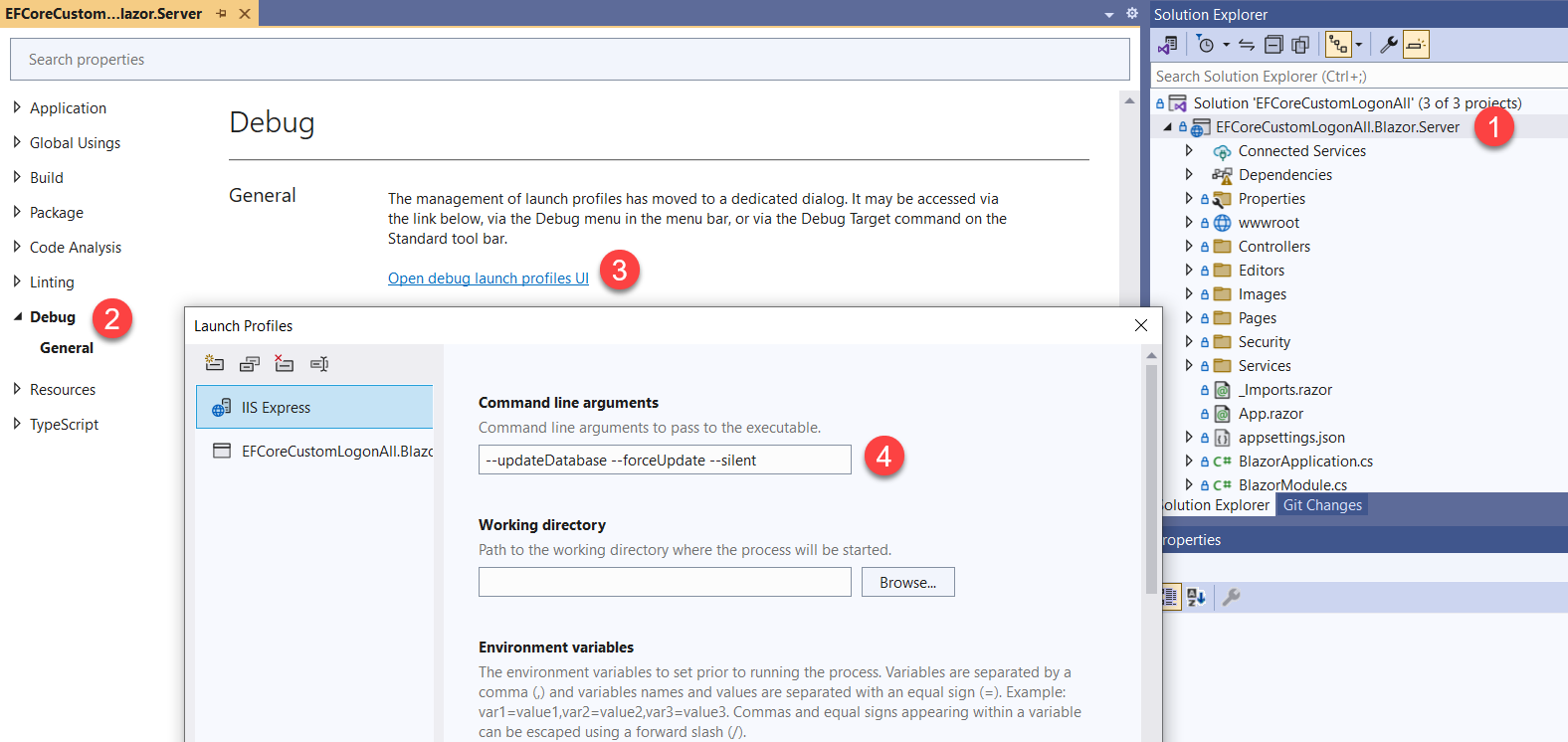The image size is (1568, 742).
Task: Switch between solutions and views in Solution Explorer
Action: pos(1168,45)
